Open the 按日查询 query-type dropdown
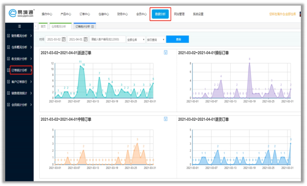The width and height of the screenshot is (307, 186). 156,40
